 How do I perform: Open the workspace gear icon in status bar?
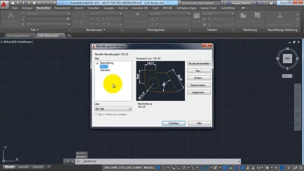[x=267, y=168]
